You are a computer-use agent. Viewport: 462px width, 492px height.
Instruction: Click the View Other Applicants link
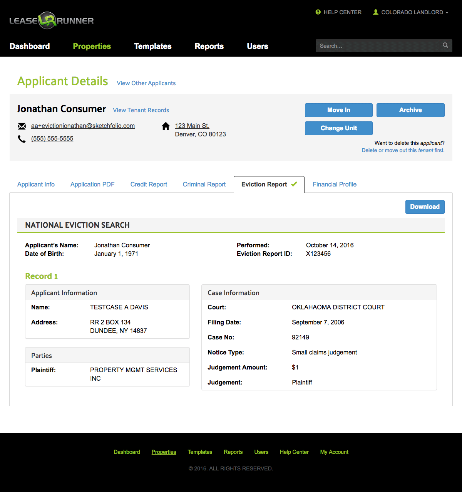tap(146, 83)
